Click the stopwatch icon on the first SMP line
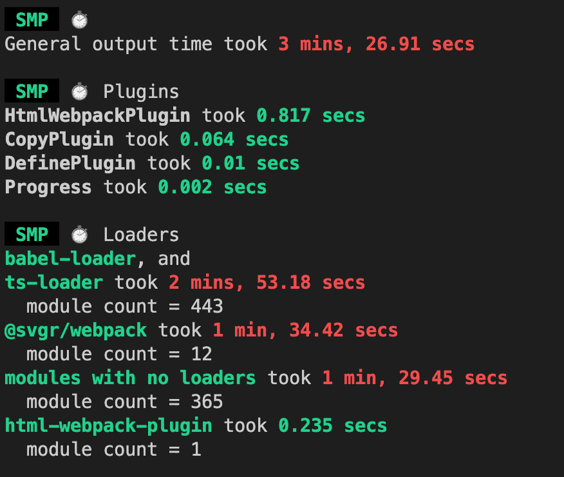Screen dimensions: 564x477 pyautogui.click(x=79, y=21)
